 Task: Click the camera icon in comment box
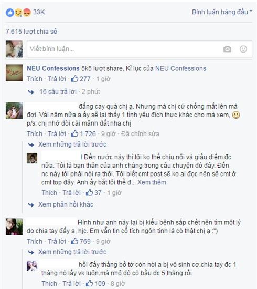[x=227, y=49]
